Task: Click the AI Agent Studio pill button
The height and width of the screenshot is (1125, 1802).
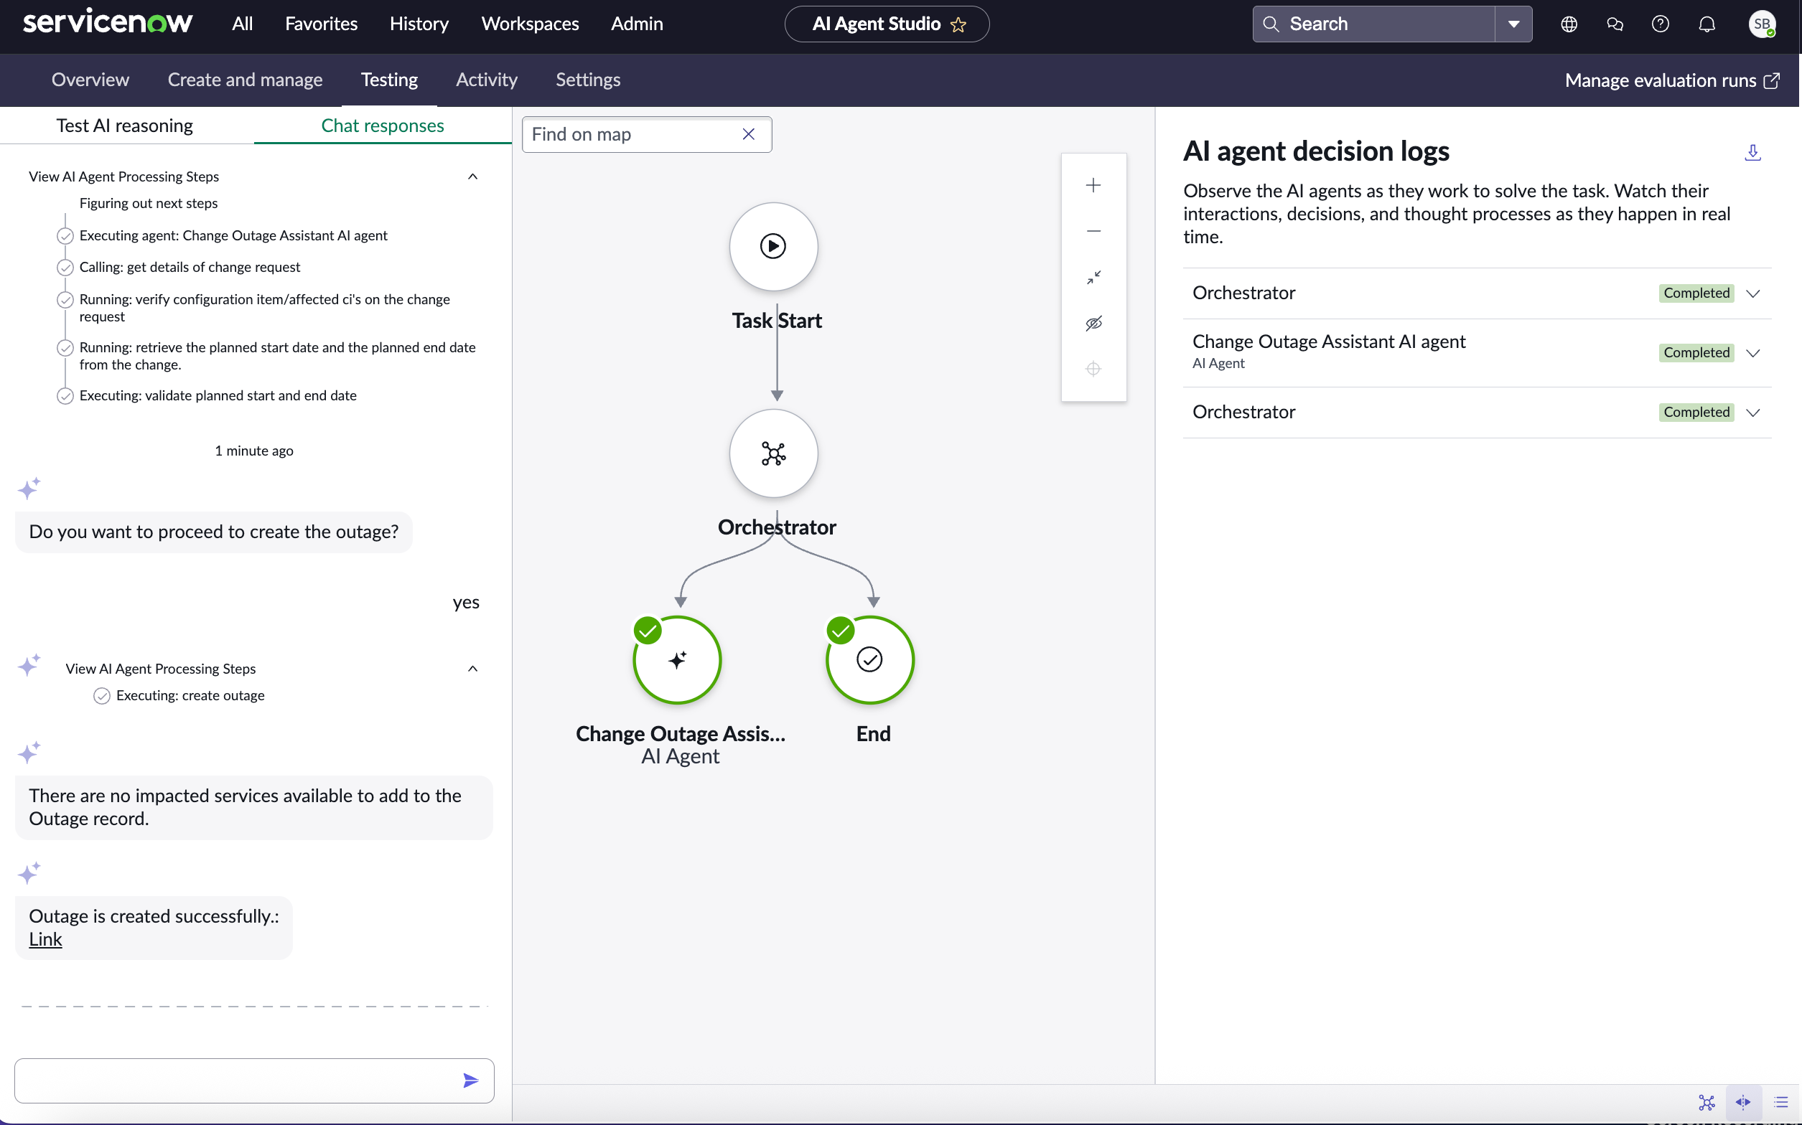Action: pos(887,24)
